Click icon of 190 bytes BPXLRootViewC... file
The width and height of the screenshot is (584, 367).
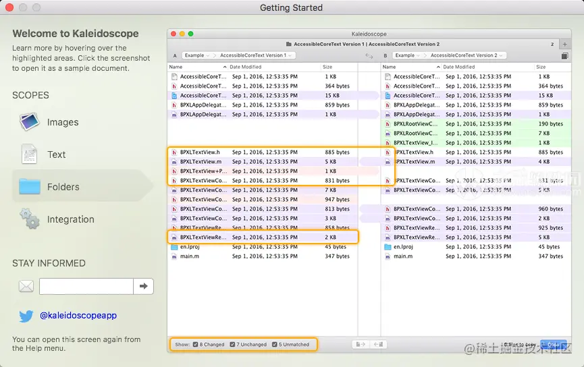click(x=388, y=124)
